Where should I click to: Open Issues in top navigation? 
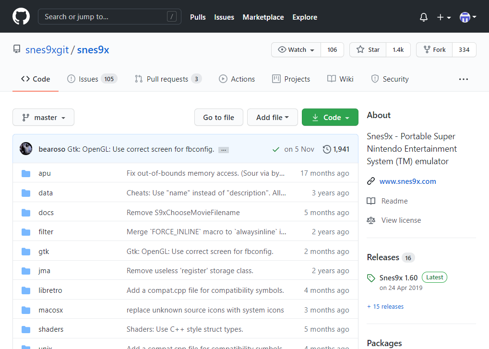[x=224, y=17]
